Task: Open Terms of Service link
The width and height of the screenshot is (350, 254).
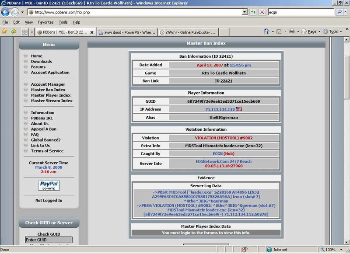Action: pyautogui.click(x=47, y=151)
